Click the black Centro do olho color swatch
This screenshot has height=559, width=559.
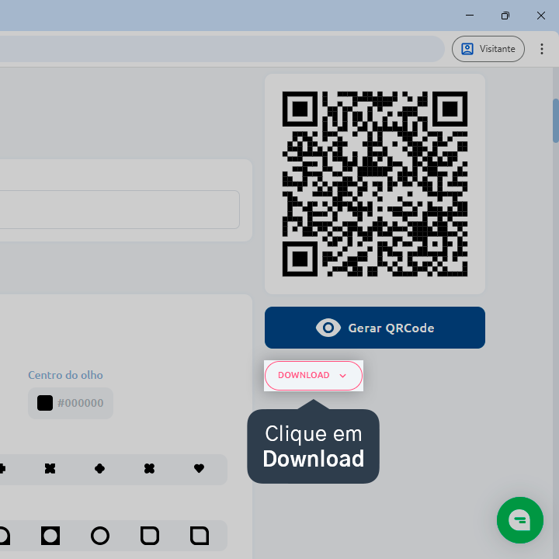pos(45,403)
